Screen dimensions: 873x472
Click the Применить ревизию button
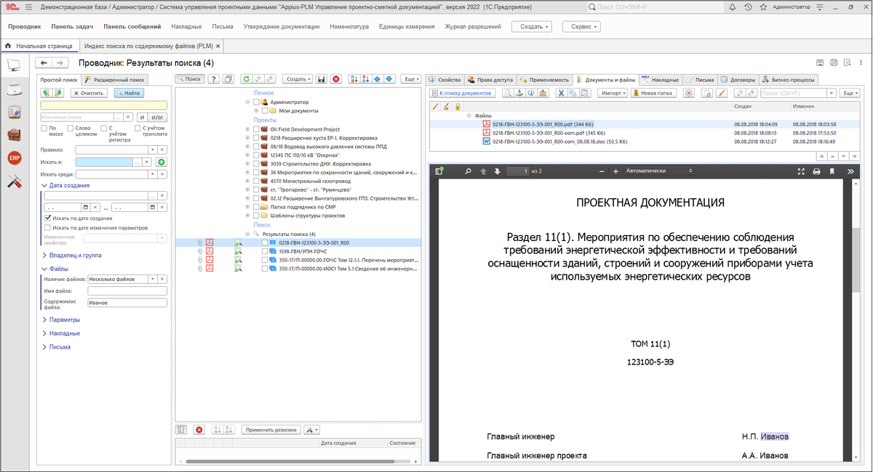tap(271, 430)
